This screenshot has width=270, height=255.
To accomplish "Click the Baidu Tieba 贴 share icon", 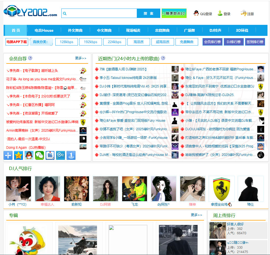I will coord(50,155).
